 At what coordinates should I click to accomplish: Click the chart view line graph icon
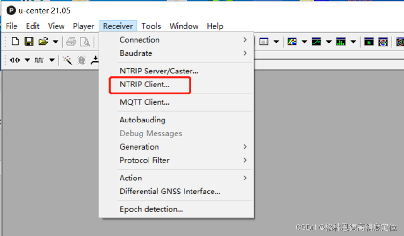click(x=316, y=42)
